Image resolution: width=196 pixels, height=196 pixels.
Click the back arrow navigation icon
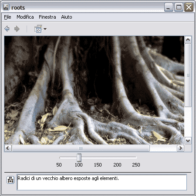click(7, 29)
